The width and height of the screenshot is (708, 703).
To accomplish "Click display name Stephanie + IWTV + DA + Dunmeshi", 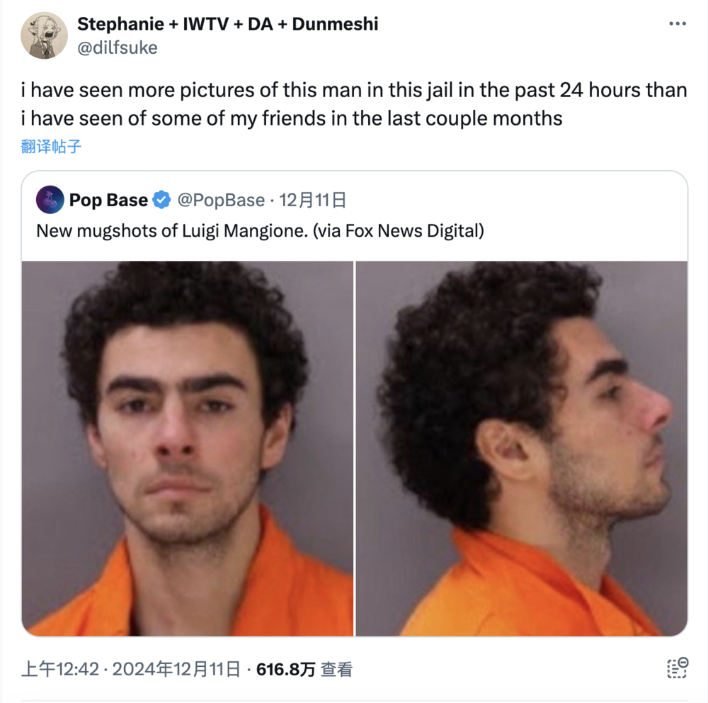I will (x=227, y=24).
